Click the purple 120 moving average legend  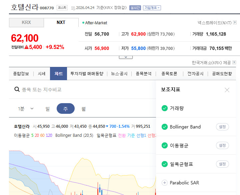[49, 135]
